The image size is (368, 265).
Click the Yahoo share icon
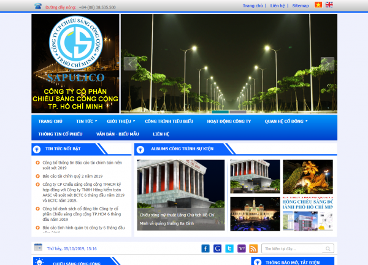(x=241, y=248)
